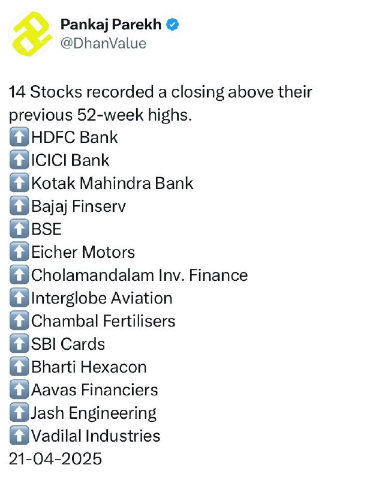388x480 pixels.
Task: Click the arrow icon beside Vadilal Industries
Action: 19,436
